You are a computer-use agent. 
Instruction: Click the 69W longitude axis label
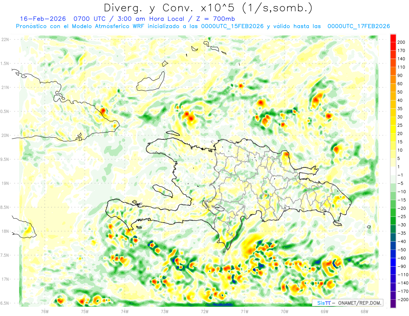point(324,311)
